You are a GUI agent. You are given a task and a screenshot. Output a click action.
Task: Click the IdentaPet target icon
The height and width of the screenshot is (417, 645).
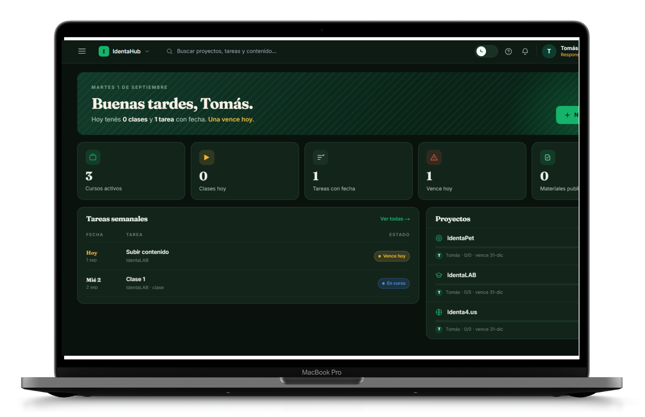[439, 238]
